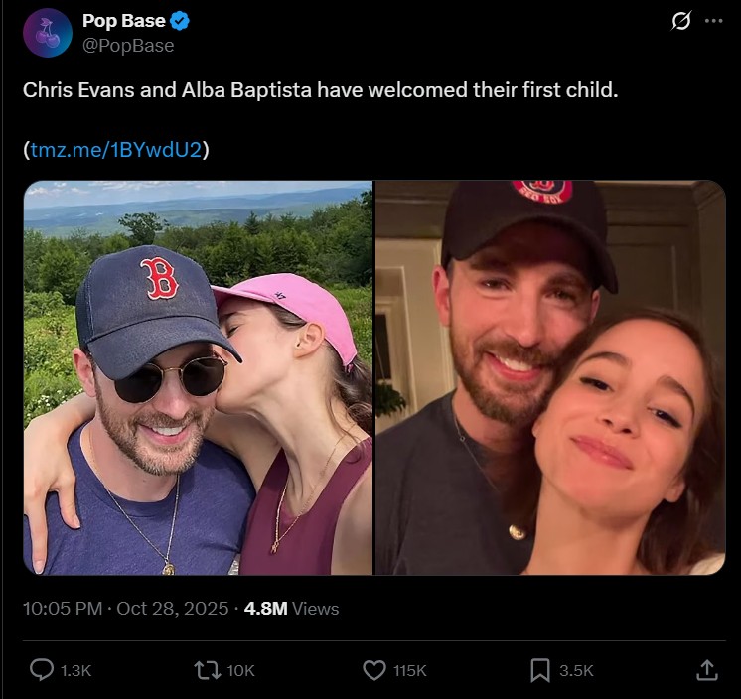The image size is (741, 699).
Task: Click the share post icon
Action: click(706, 671)
